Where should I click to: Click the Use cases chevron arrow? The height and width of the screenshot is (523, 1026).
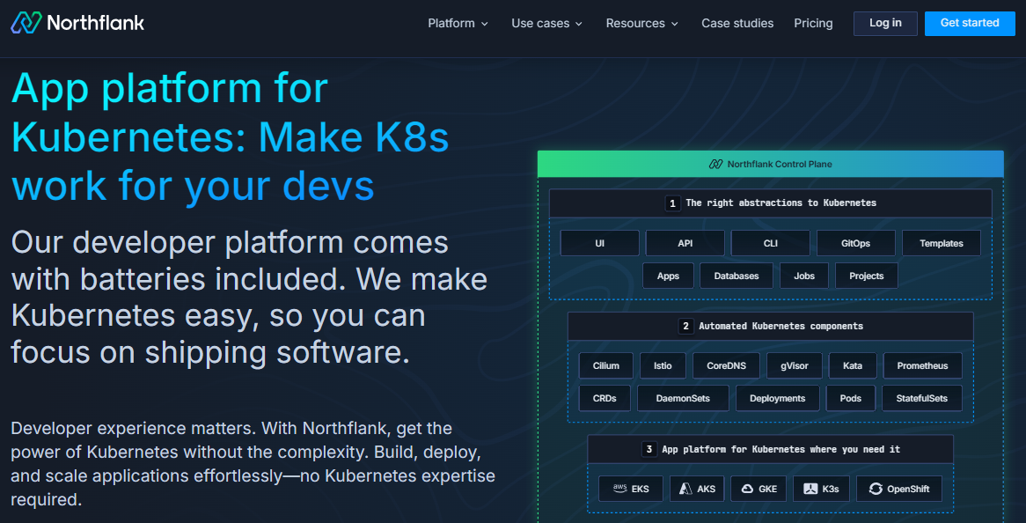[x=578, y=24]
